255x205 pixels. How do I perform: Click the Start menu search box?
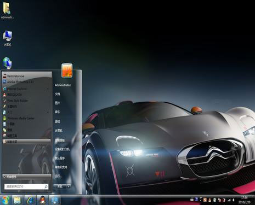coord(26,186)
